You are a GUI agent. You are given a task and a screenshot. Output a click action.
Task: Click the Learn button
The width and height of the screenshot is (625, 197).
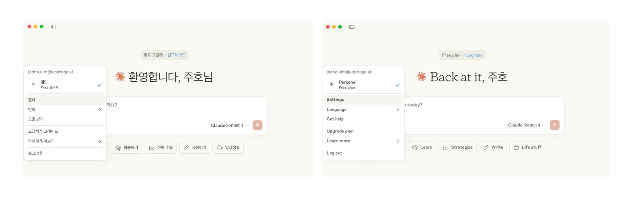[422, 147]
